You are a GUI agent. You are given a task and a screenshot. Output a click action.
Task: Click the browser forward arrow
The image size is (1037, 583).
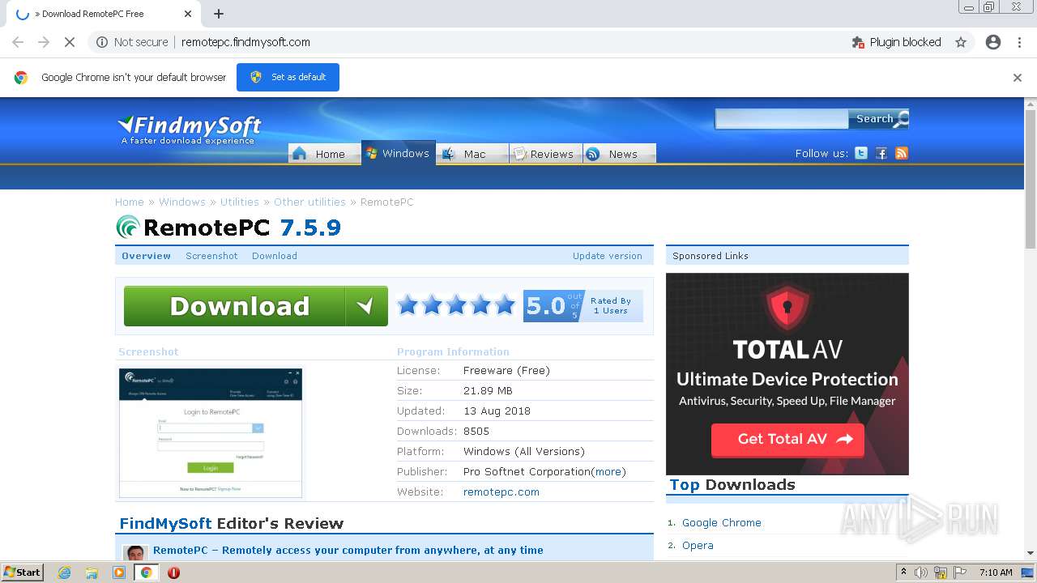[x=44, y=42]
